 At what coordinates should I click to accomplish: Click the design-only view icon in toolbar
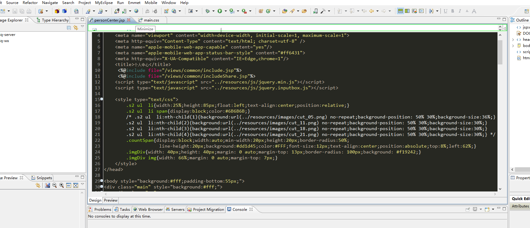pyautogui.click(x=414, y=11)
